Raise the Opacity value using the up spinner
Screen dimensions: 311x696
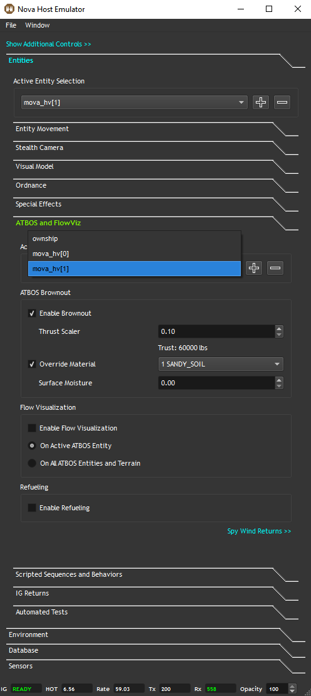tap(292, 686)
